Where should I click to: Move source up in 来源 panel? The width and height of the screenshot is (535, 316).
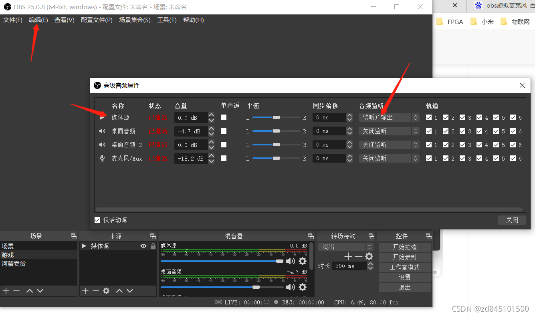point(119,291)
